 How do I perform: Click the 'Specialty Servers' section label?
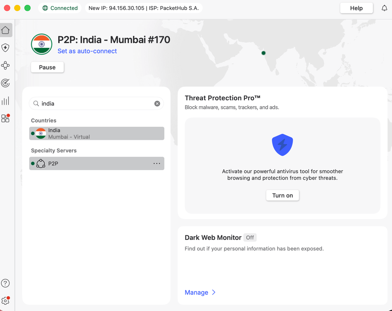pyautogui.click(x=54, y=151)
